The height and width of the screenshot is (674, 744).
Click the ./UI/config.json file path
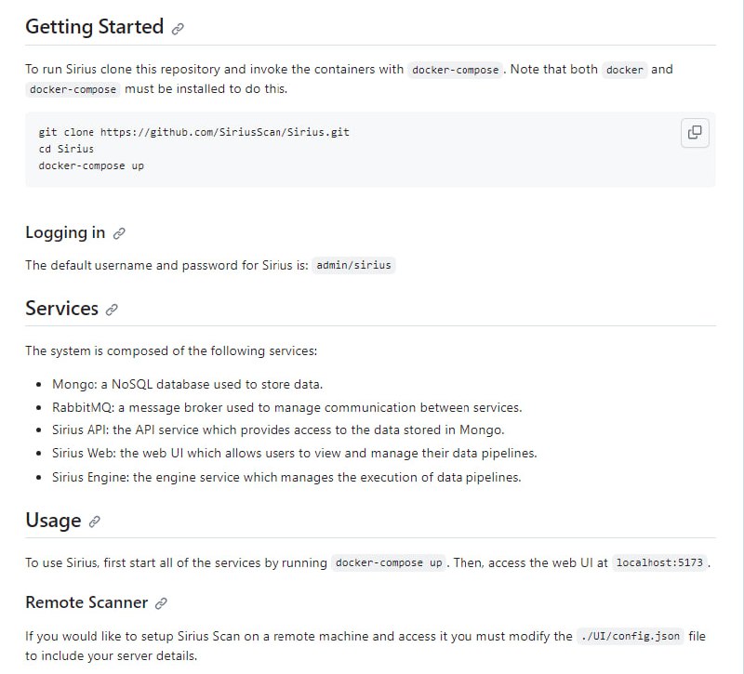[631, 636]
